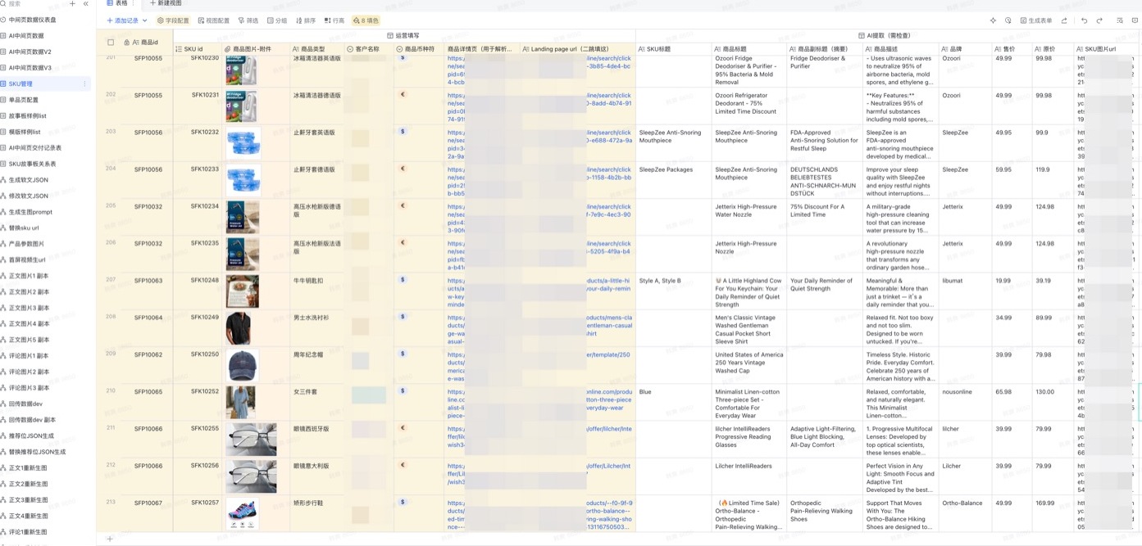Click the 生成表单 generate form button
1142x546 pixels.
point(1036,20)
